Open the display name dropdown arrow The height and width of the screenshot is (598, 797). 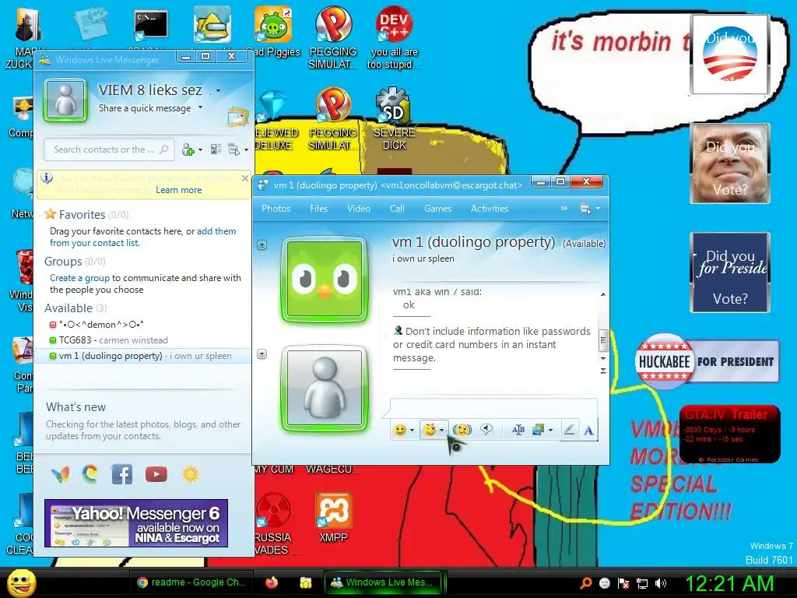coord(219,90)
